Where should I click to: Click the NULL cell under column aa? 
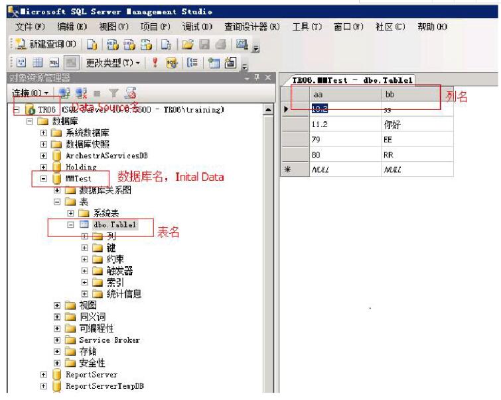coord(346,170)
